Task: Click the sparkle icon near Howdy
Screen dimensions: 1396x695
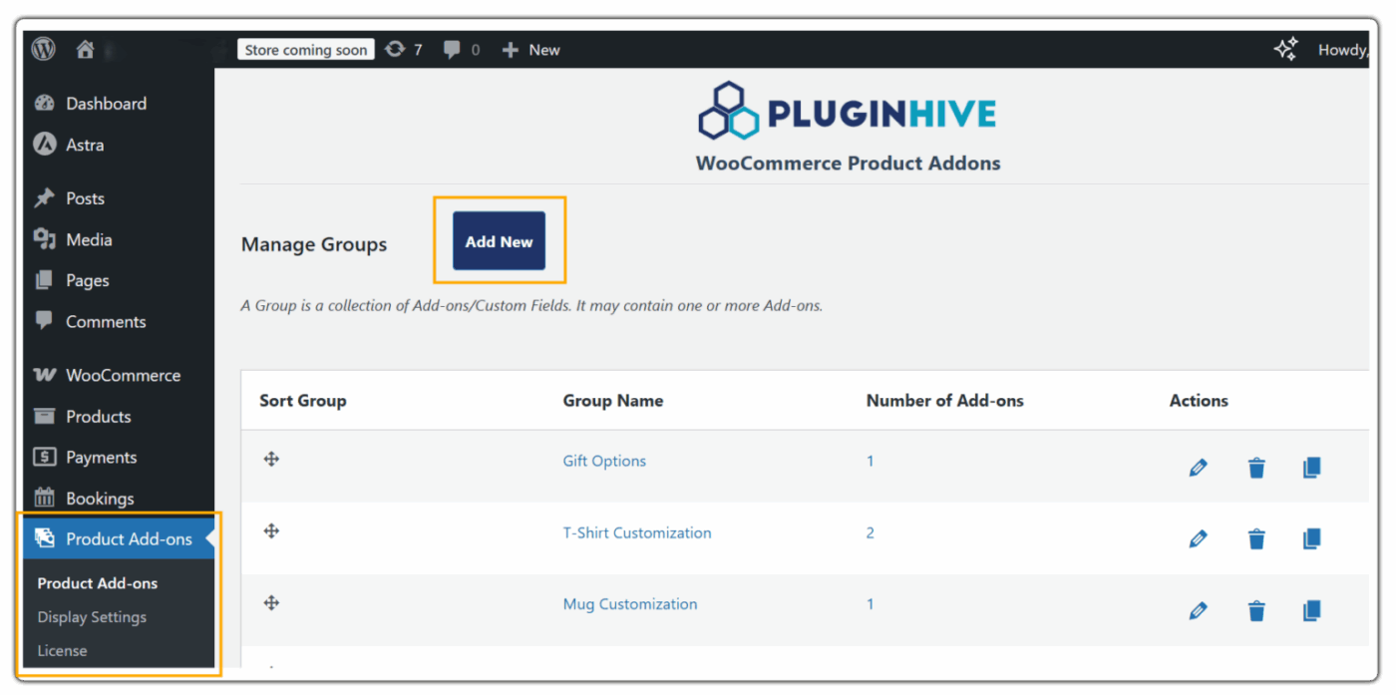Action: [1285, 48]
